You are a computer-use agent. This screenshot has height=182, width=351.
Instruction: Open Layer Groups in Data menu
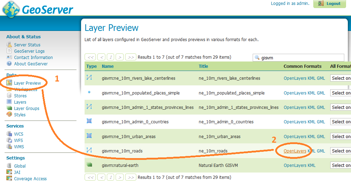[x=27, y=108]
